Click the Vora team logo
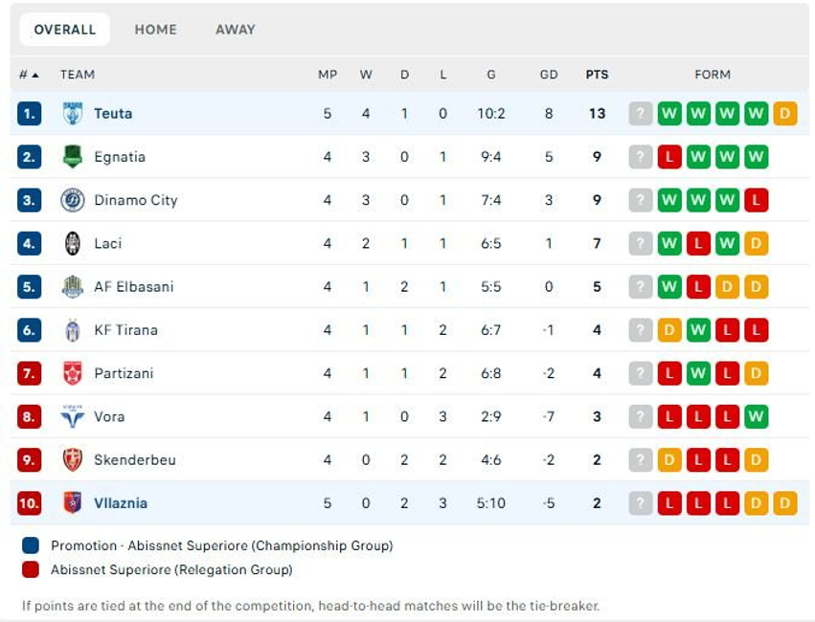 [x=72, y=416]
